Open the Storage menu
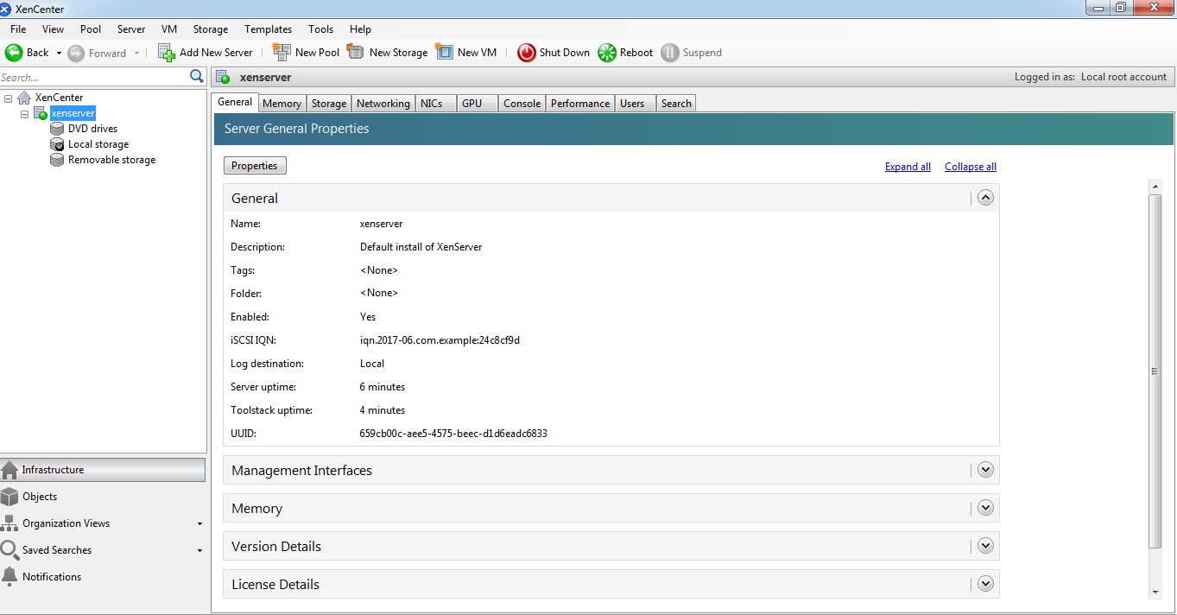The height and width of the screenshot is (615, 1177). (211, 29)
